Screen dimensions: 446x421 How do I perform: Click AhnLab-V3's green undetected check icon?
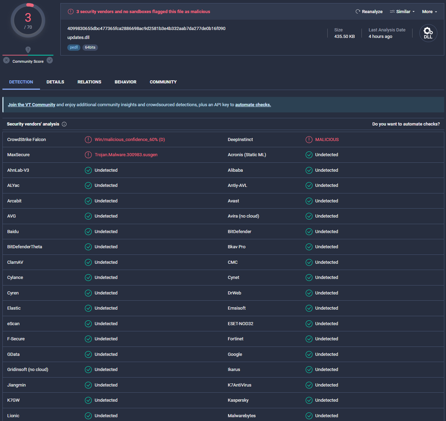(x=88, y=170)
